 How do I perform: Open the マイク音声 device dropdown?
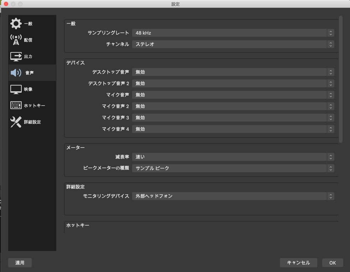(233, 95)
